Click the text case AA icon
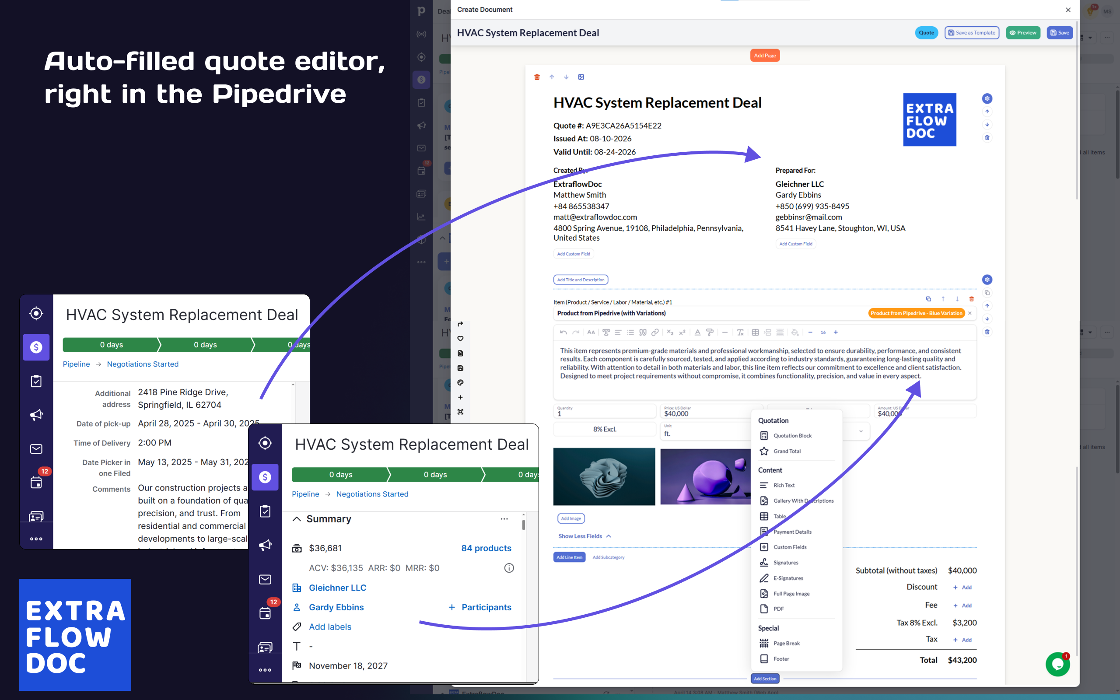The height and width of the screenshot is (700, 1120). [x=591, y=332]
